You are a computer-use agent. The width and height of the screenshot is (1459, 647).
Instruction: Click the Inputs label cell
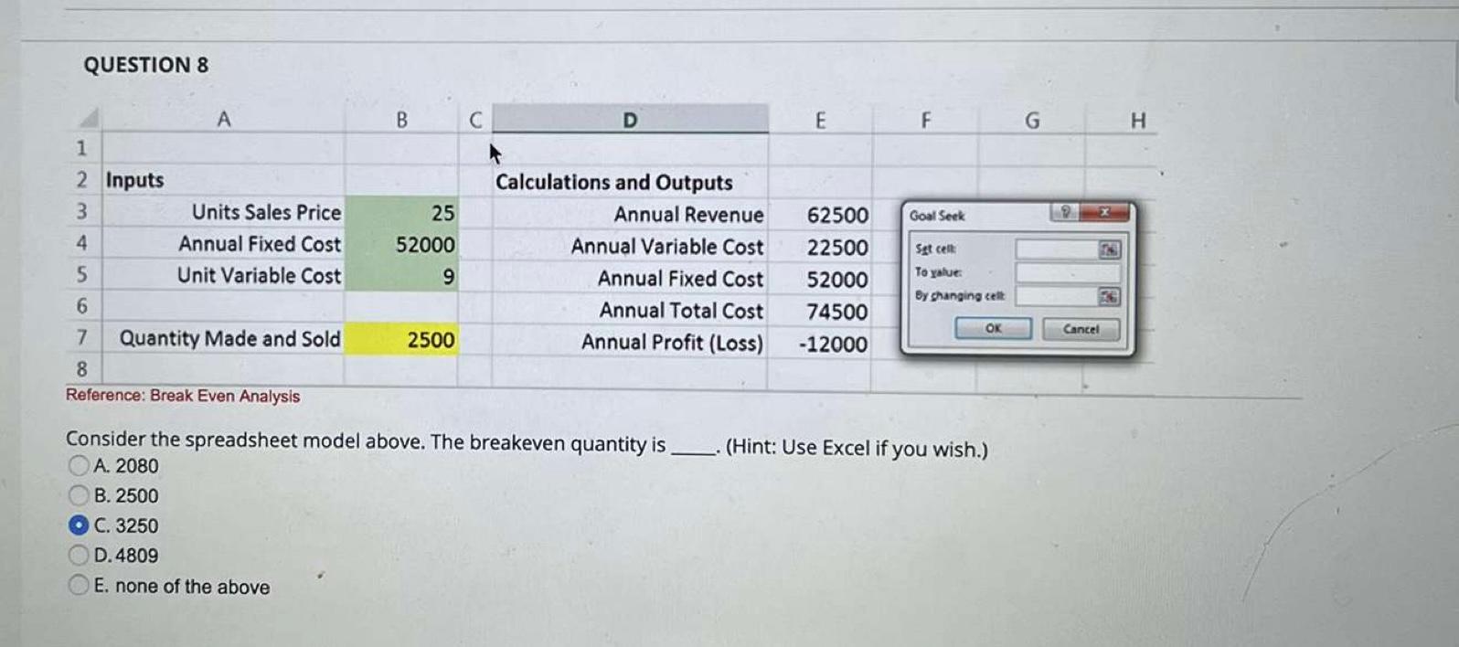pos(134,180)
